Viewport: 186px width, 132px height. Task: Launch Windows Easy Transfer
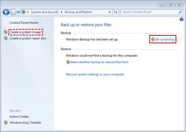pos(26,123)
